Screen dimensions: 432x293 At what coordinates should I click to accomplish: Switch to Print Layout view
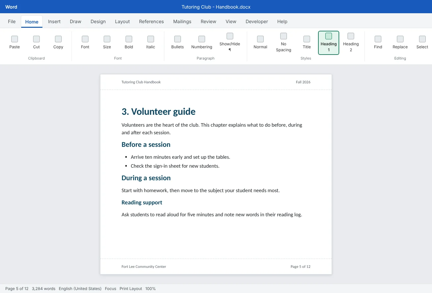tap(131, 289)
